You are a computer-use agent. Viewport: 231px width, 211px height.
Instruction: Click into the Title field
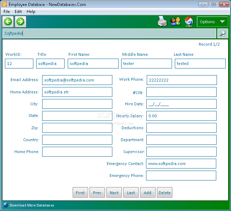pyautogui.click(x=51, y=64)
